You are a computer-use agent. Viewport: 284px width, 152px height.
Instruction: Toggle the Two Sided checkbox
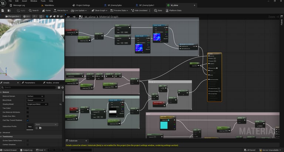coord(28,108)
